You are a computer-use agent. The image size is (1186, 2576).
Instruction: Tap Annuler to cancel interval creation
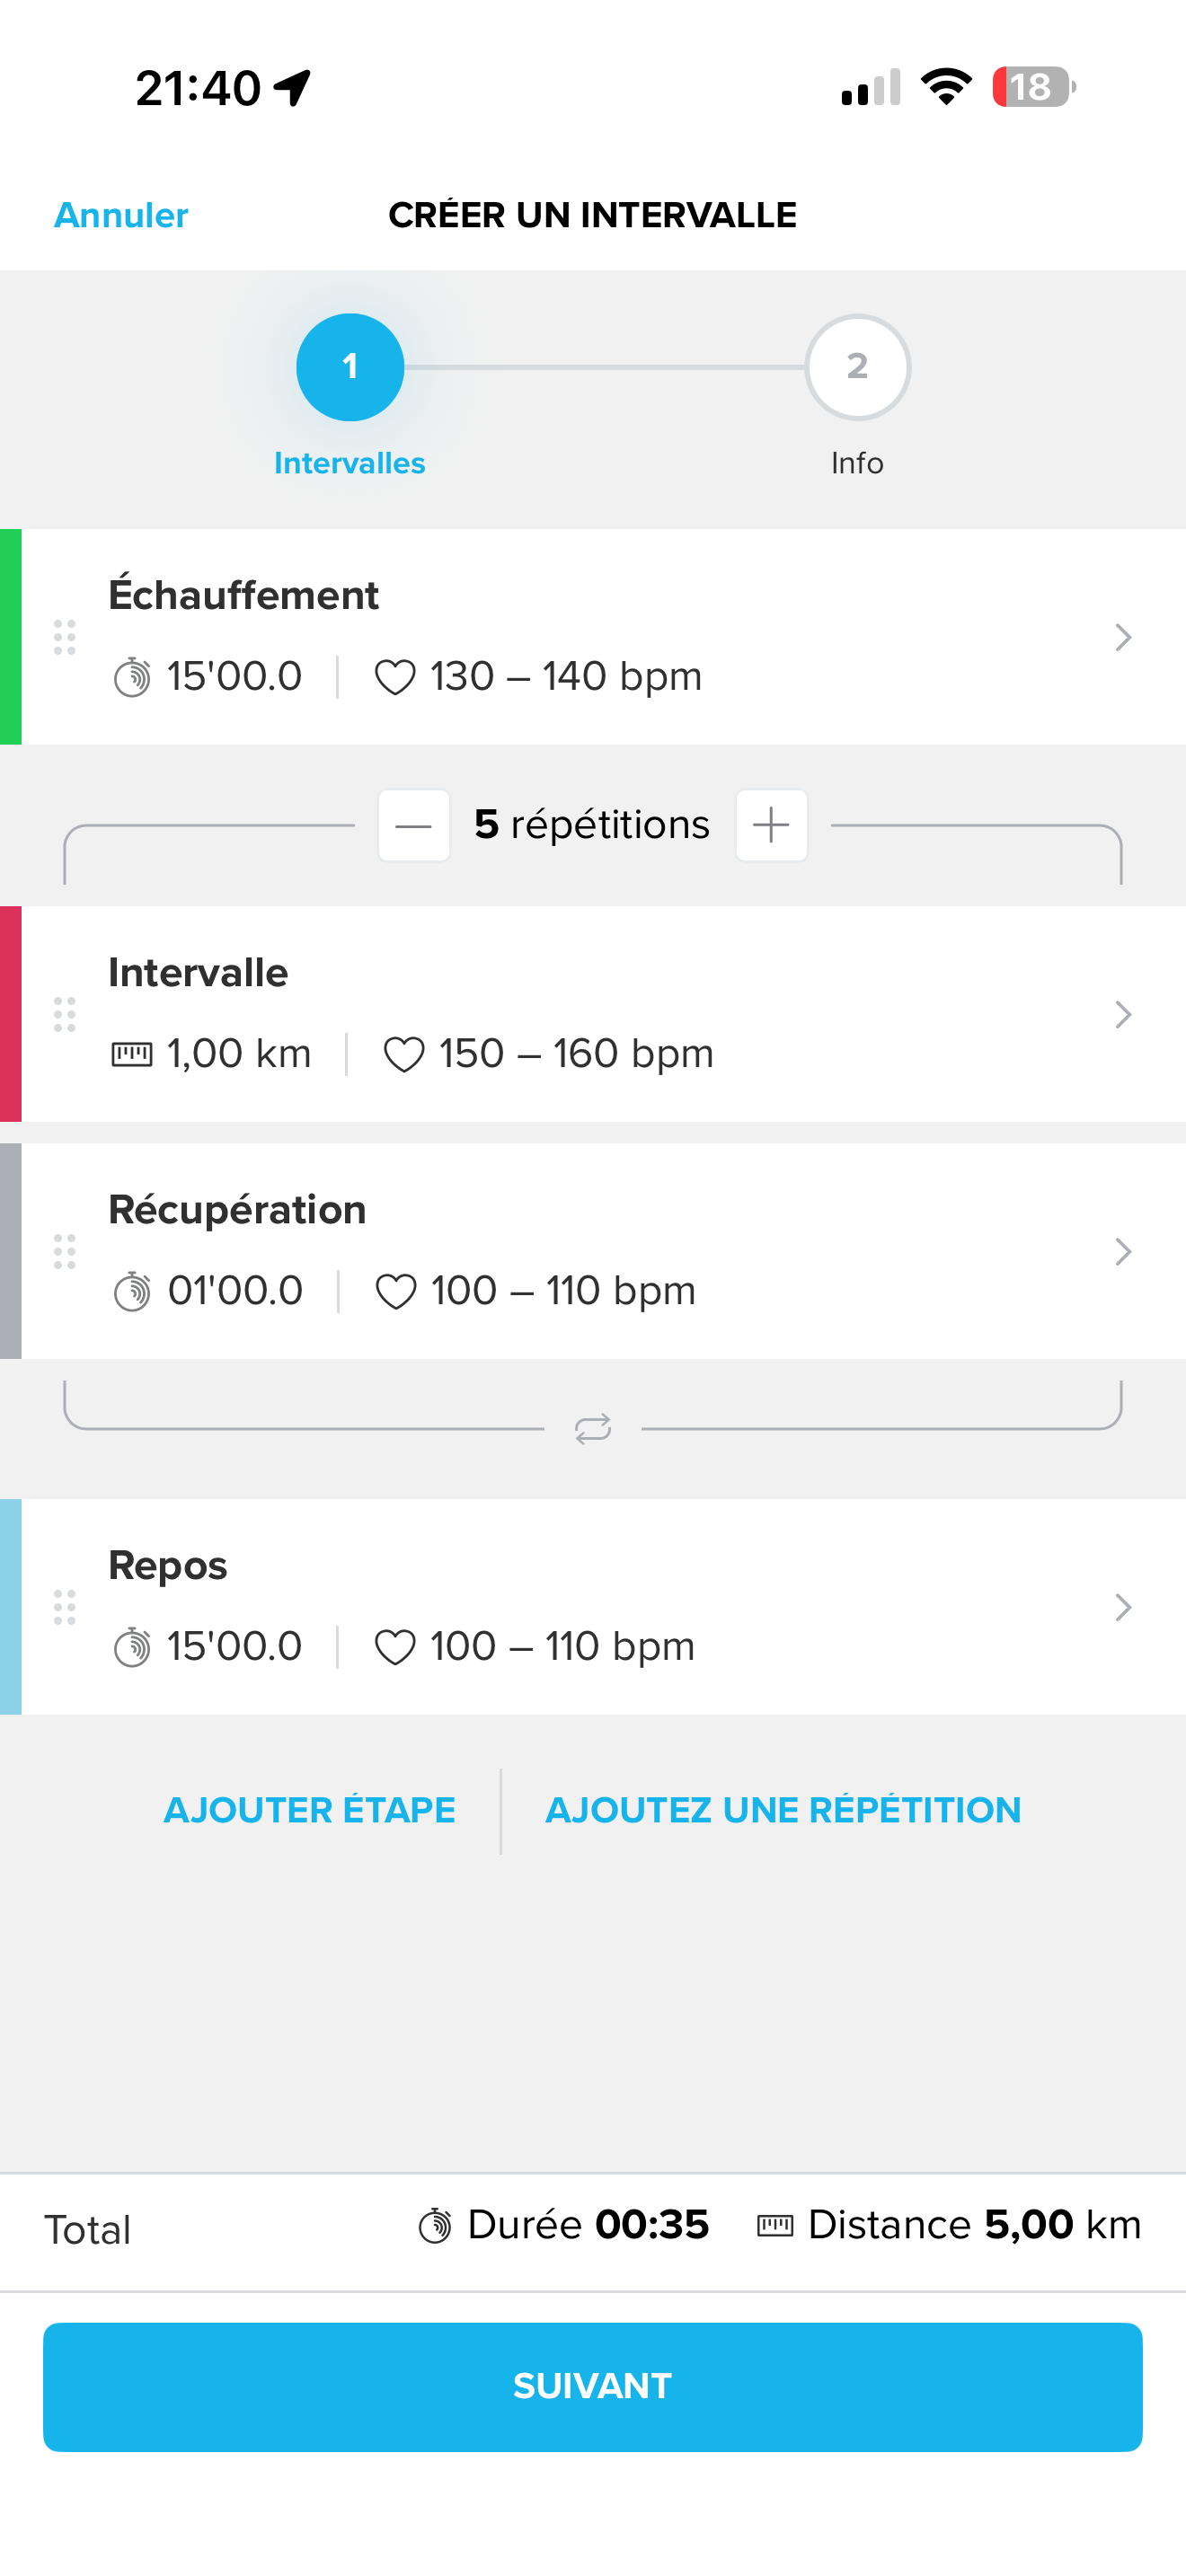tap(121, 215)
